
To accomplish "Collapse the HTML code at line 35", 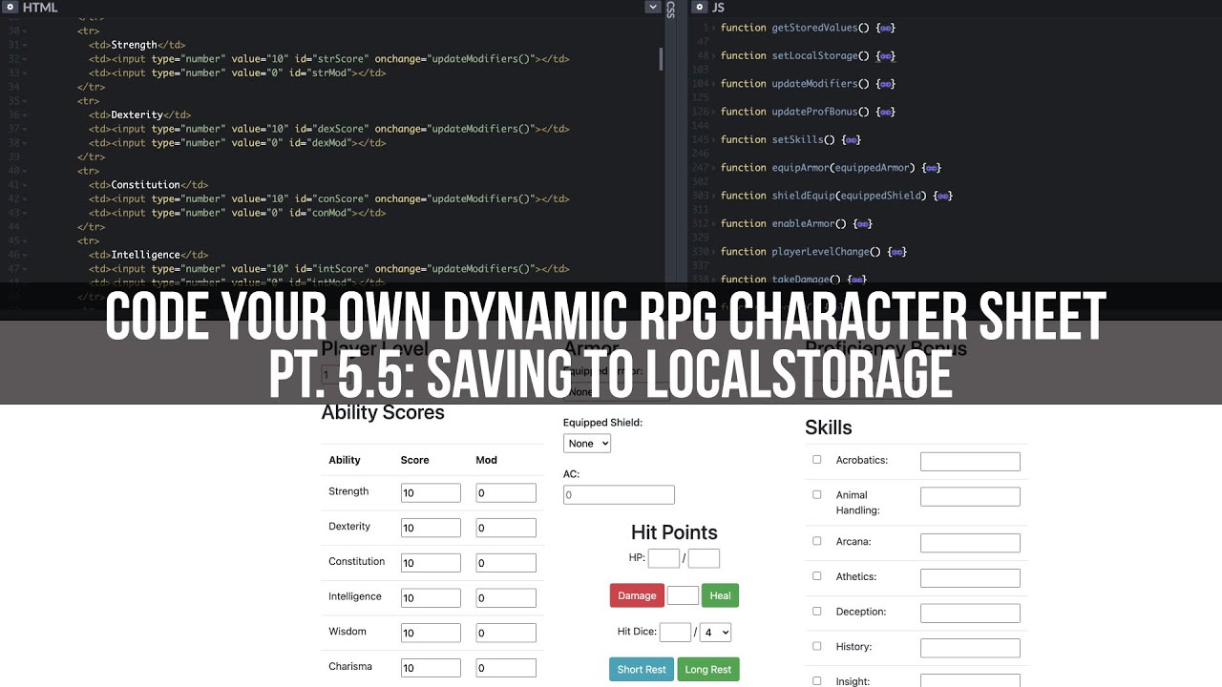I will (25, 101).
